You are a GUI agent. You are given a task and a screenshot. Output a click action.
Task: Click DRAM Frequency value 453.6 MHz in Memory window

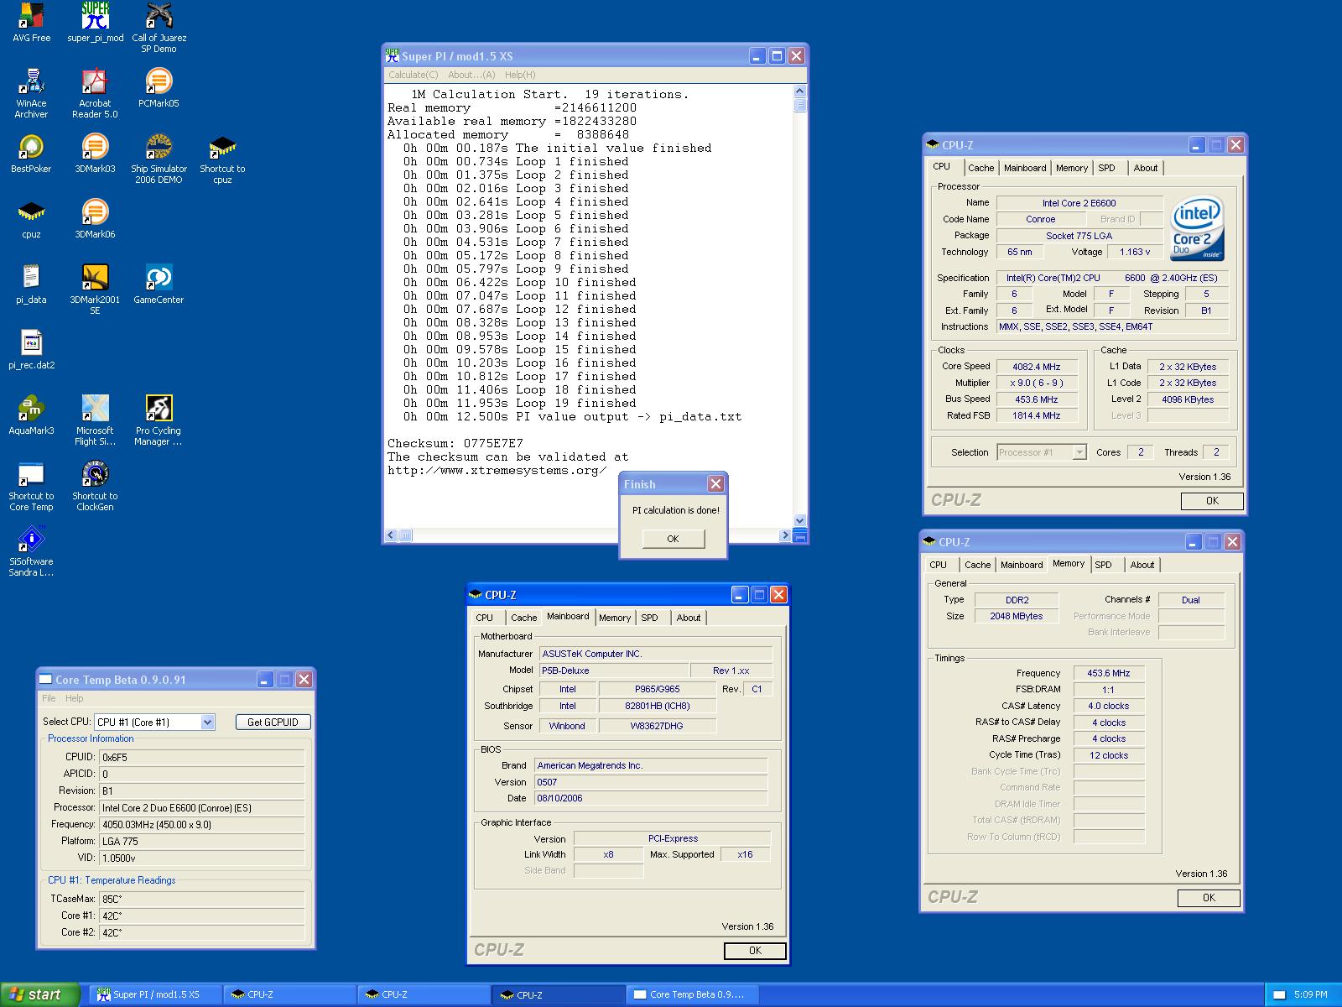point(1109,673)
